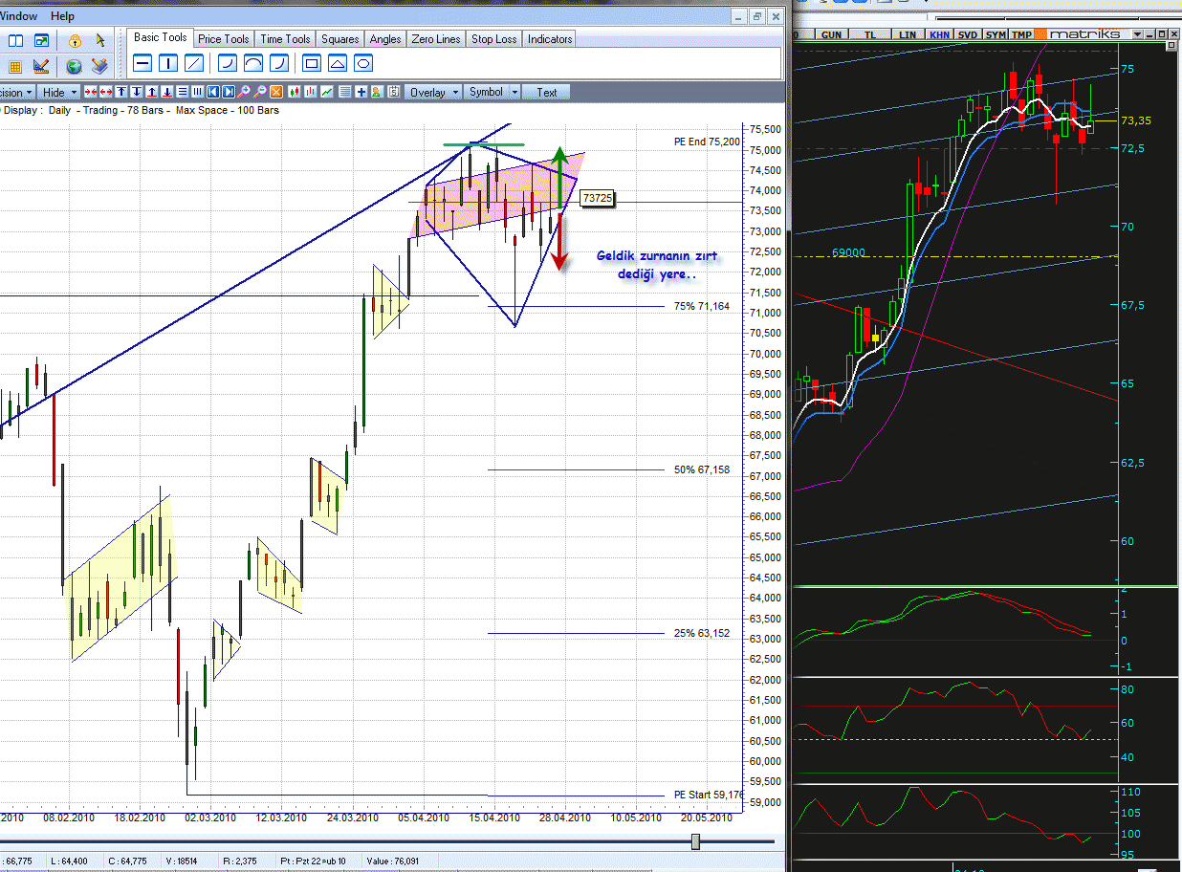Pick the rectangle shape tool
Viewport: 1182px width, 872px height.
tap(312, 64)
